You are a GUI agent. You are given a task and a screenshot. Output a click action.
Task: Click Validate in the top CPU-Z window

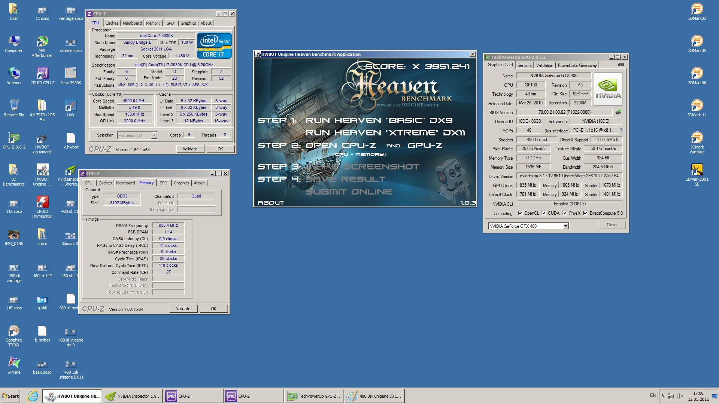coord(190,149)
